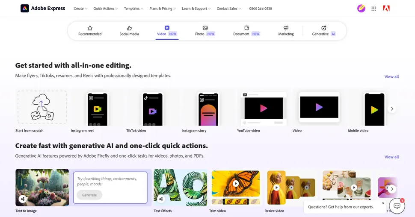Expand the Create dropdown menu
This screenshot has height=217, width=415.
(80, 9)
